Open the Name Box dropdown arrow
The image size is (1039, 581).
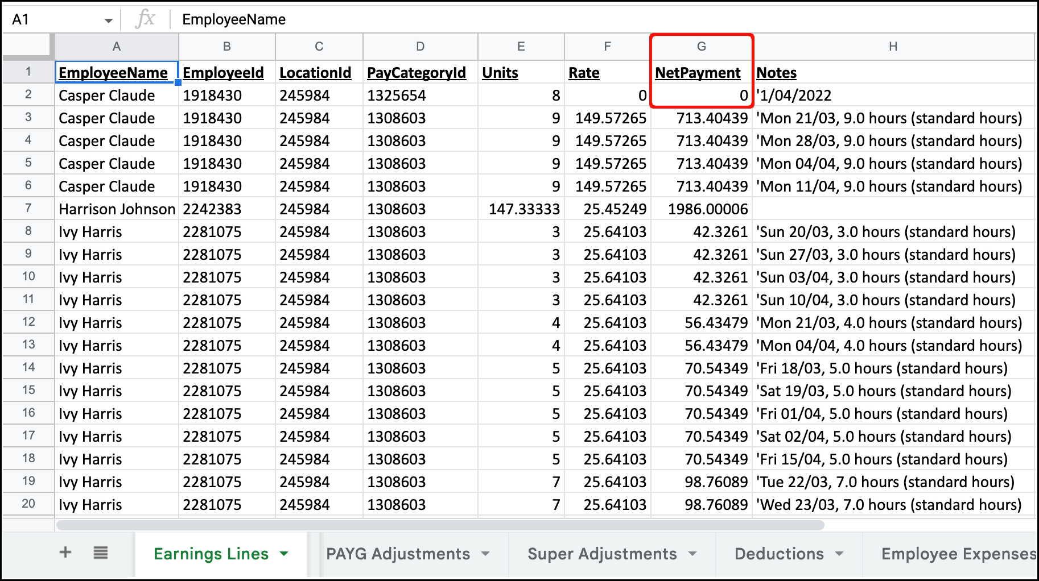tap(108, 20)
